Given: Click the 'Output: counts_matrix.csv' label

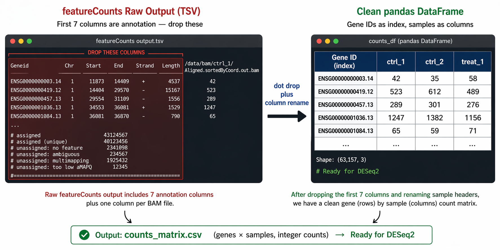Looking at the screenshot, I should (x=149, y=235).
